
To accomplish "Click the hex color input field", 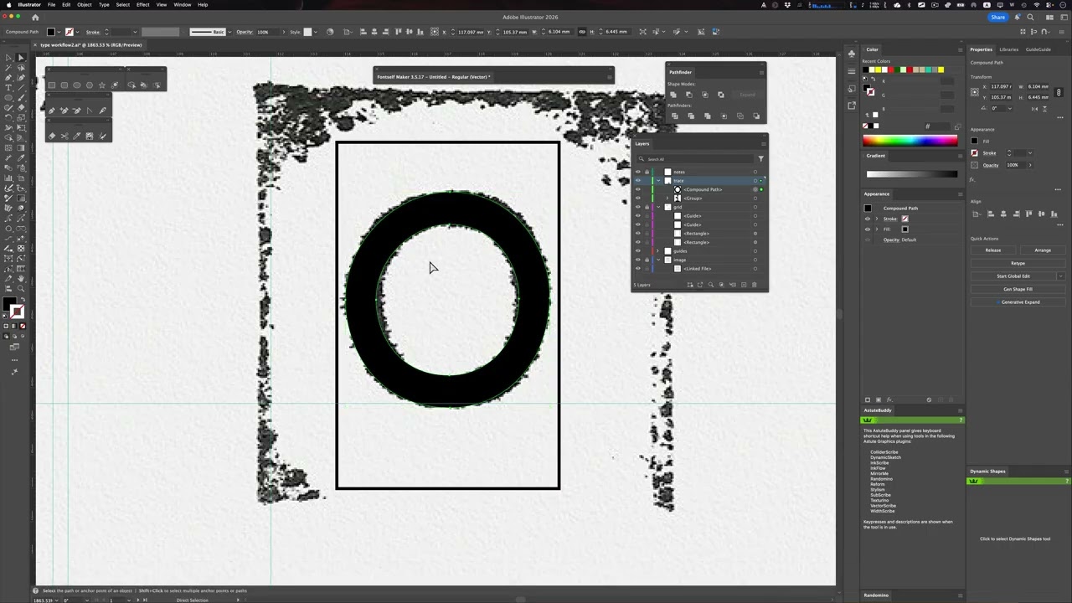I will coord(940,126).
